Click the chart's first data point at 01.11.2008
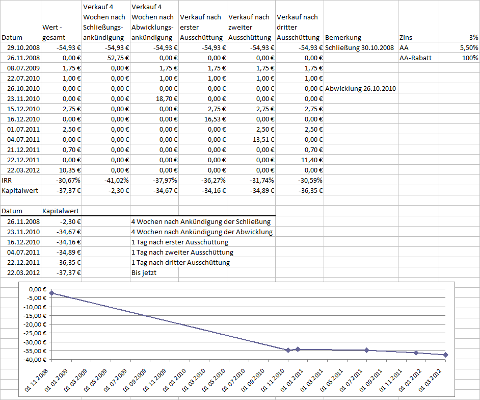Screen dimensions: 480x400 click(x=52, y=293)
